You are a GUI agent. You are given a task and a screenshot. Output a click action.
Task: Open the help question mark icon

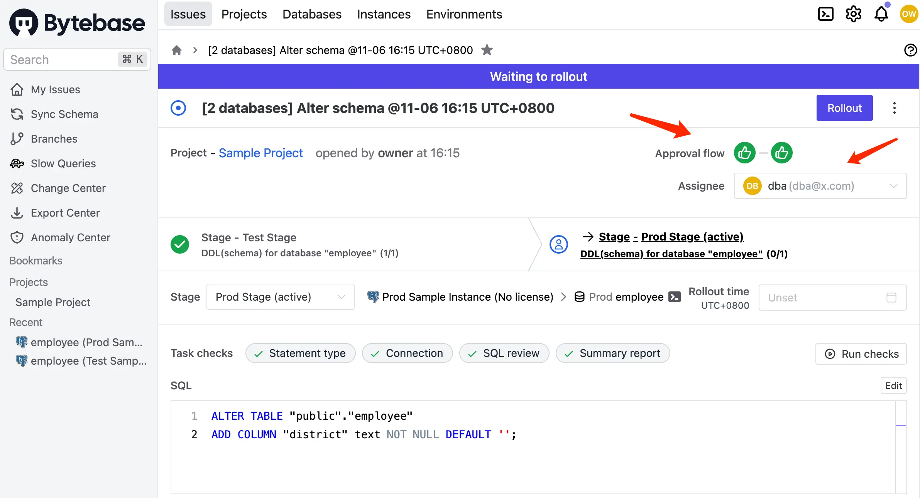910,50
